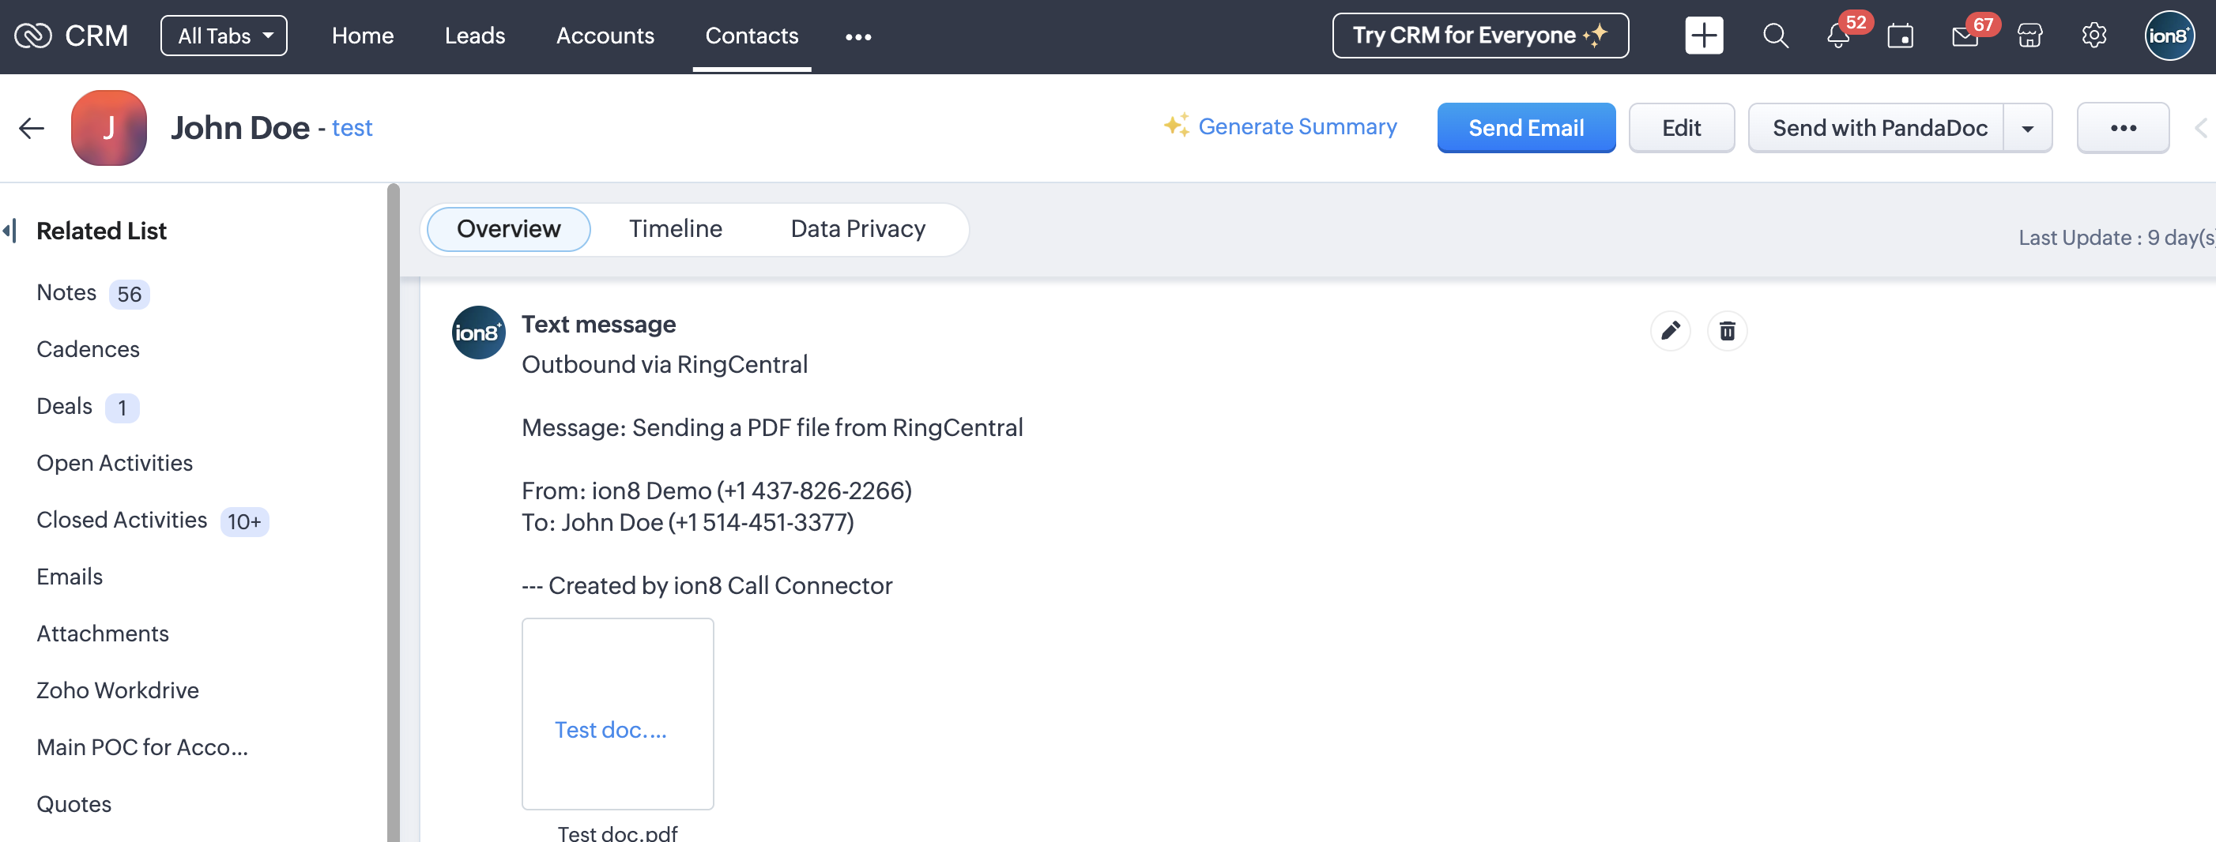
Task: Click 'Last Update : 9 day(s' text
Action: [x=2116, y=238]
